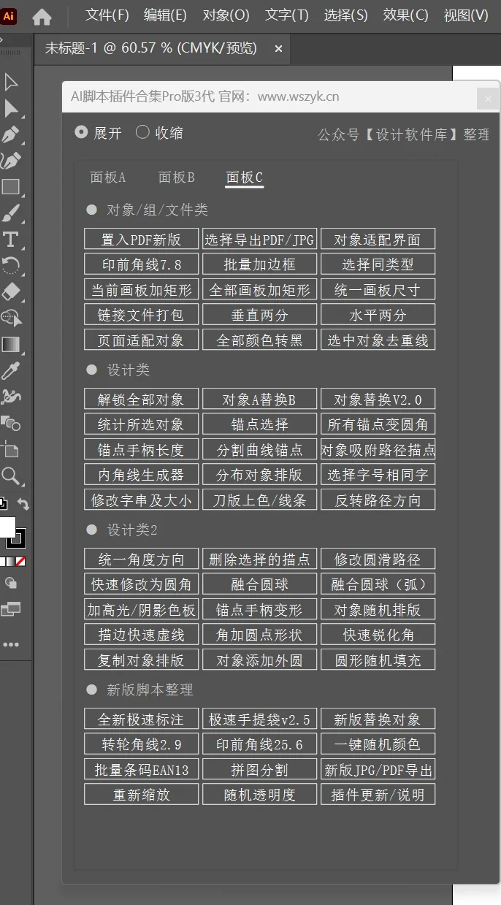This screenshot has width=501, height=905.
Task: Switch to the 面板B tab
Action: [x=177, y=177]
